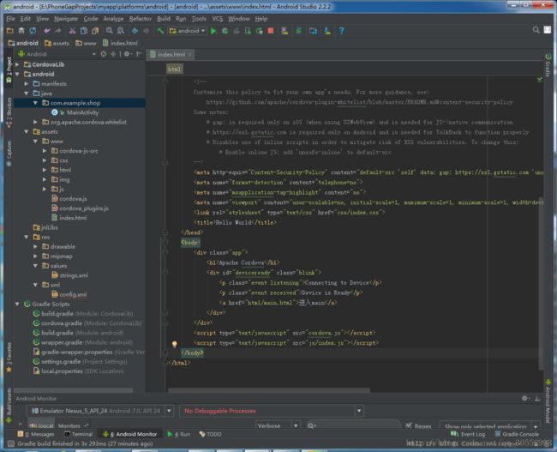This screenshot has width=557, height=452.
Task: Open the Event Log
Action: [468, 434]
